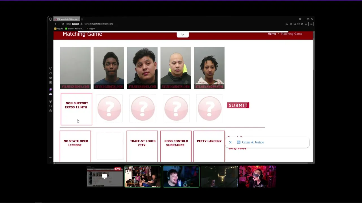Select the TRAFF-ST LOUIS CITY card

click(x=142, y=146)
